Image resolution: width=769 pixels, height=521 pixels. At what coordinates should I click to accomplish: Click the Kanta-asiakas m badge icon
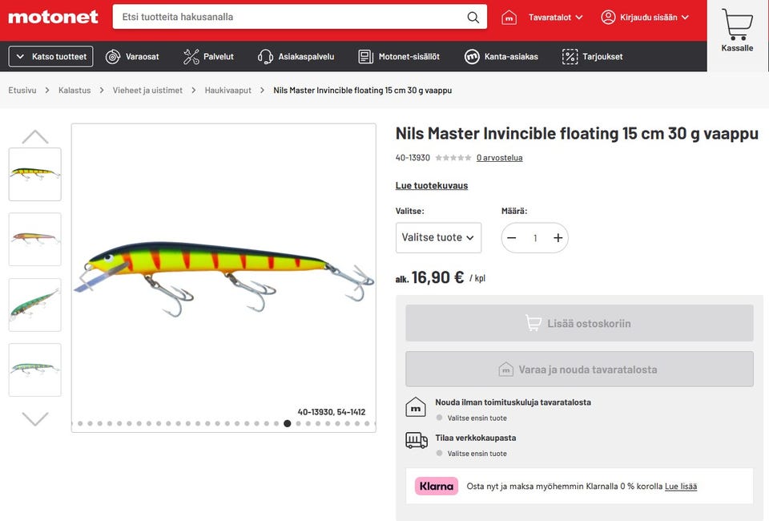pos(471,56)
